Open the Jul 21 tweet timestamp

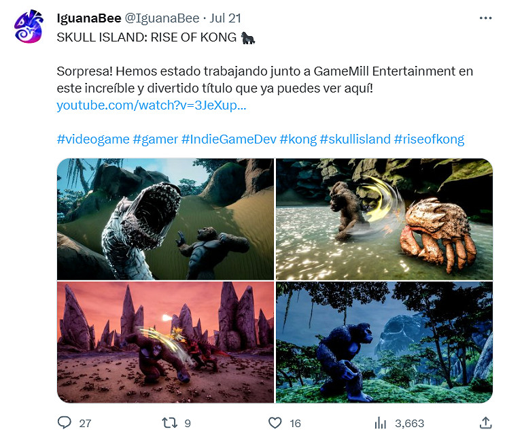(x=226, y=18)
